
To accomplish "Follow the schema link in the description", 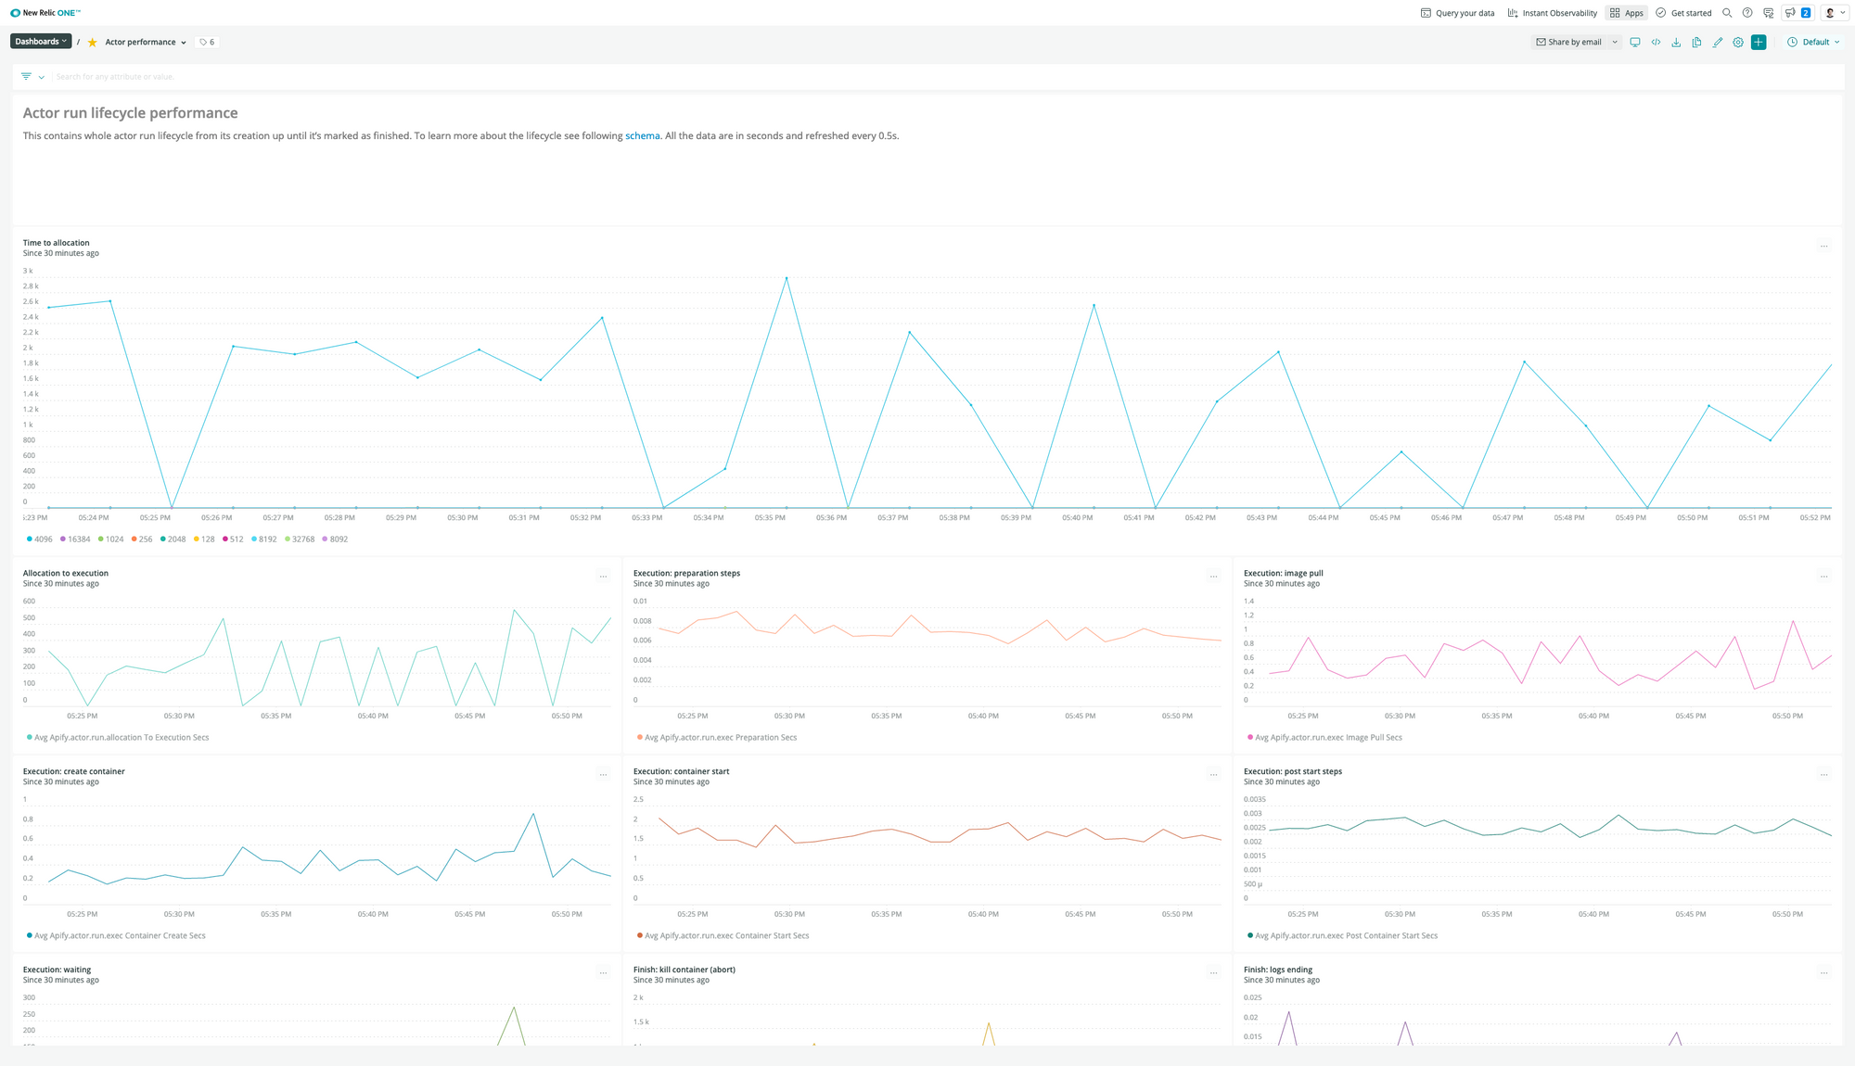I will tap(642, 135).
